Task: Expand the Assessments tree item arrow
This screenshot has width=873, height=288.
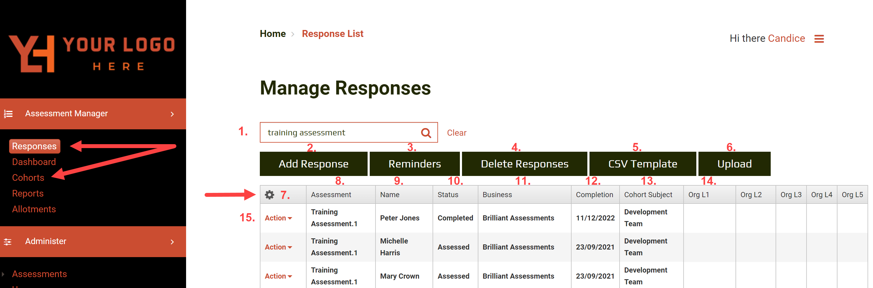Action: tap(3, 274)
